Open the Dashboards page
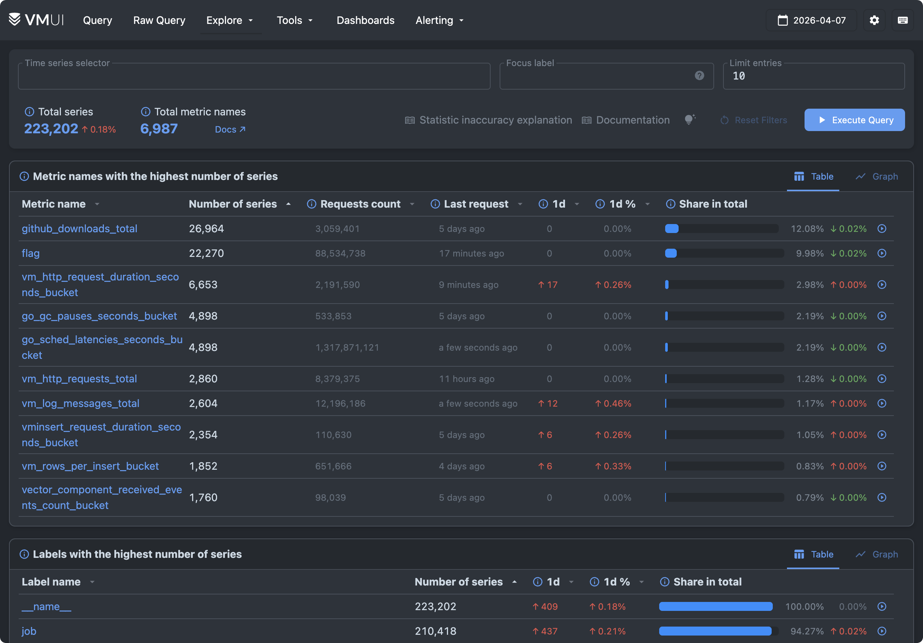 (365, 20)
